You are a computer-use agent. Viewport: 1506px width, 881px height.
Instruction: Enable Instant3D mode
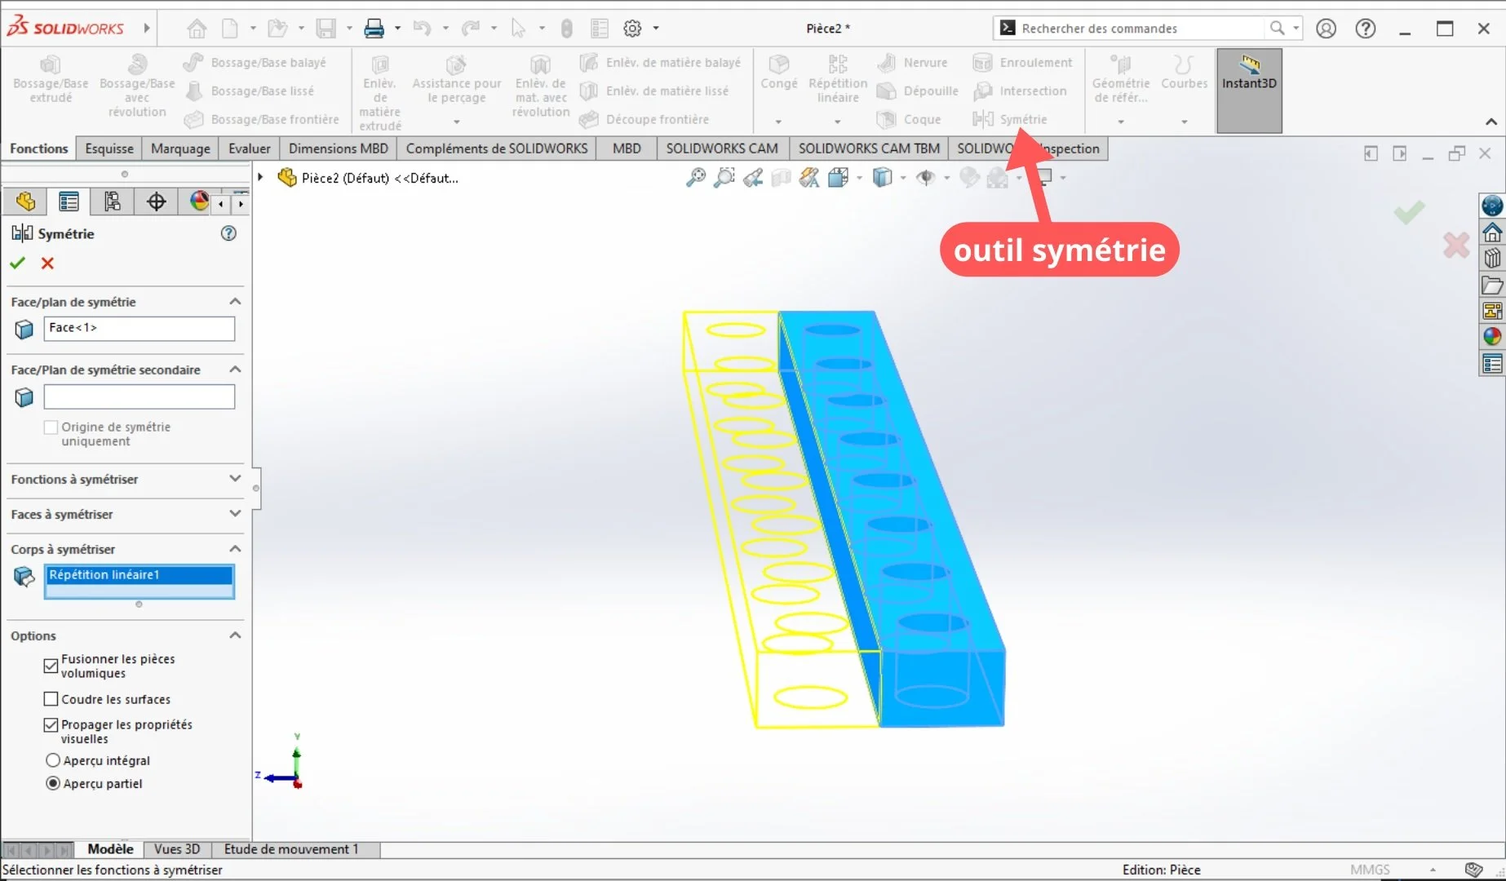1248,77
